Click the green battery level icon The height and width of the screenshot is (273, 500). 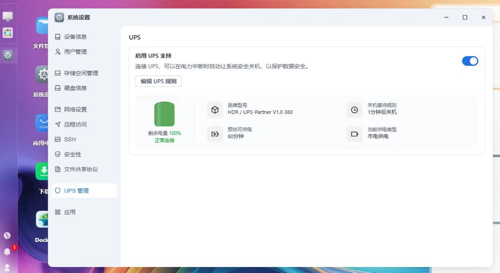click(x=164, y=114)
